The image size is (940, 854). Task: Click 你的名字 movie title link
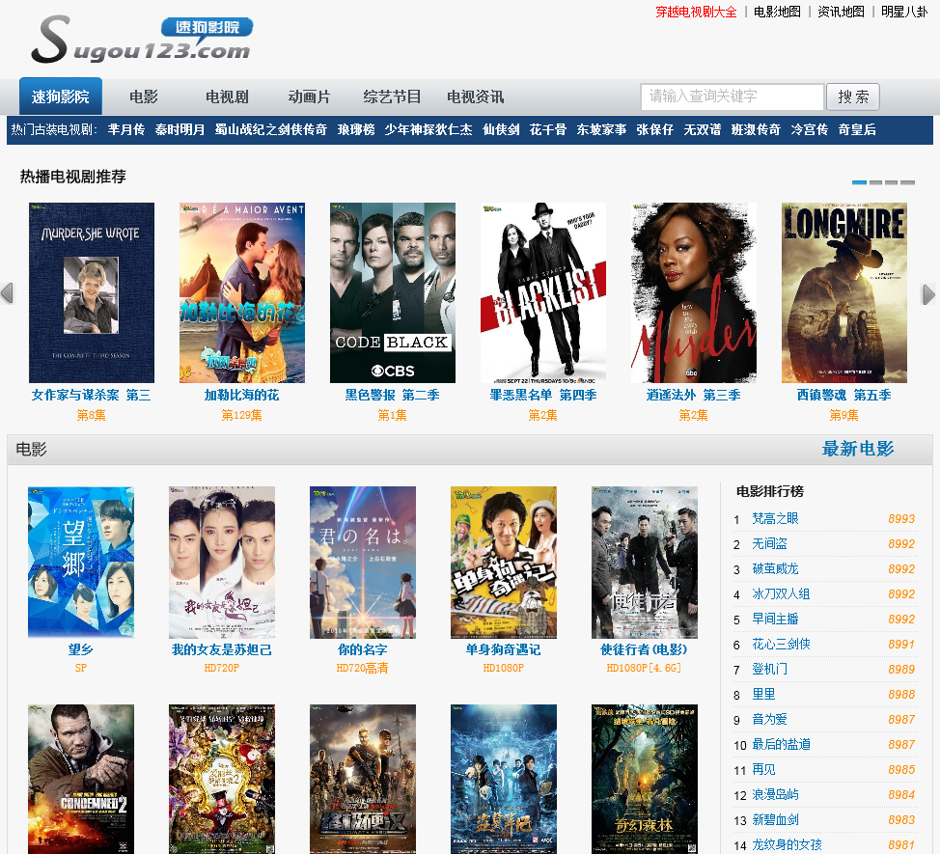(363, 649)
